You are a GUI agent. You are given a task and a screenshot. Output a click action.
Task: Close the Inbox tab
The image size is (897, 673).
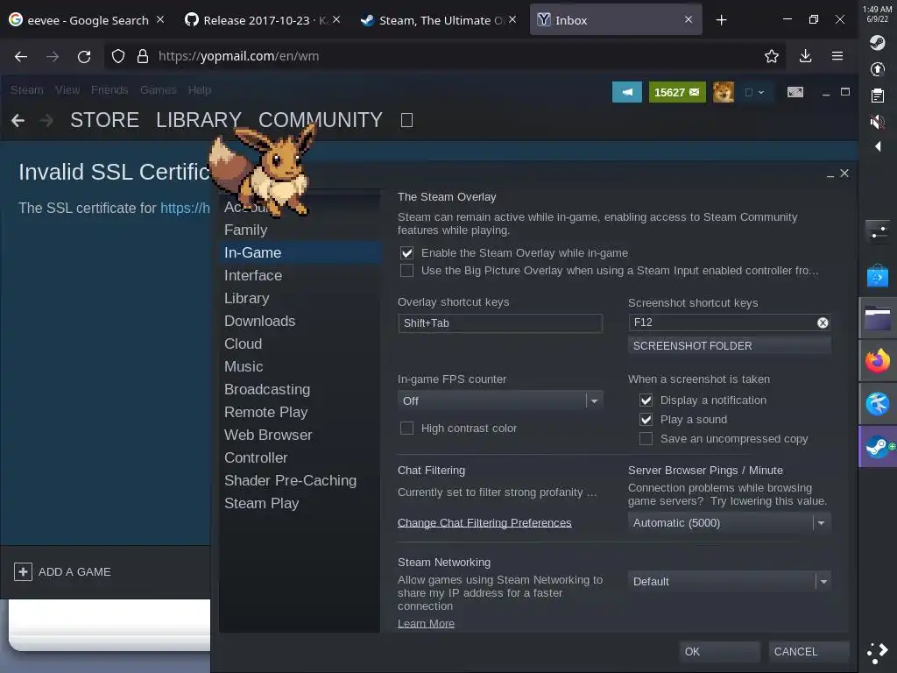tap(689, 19)
